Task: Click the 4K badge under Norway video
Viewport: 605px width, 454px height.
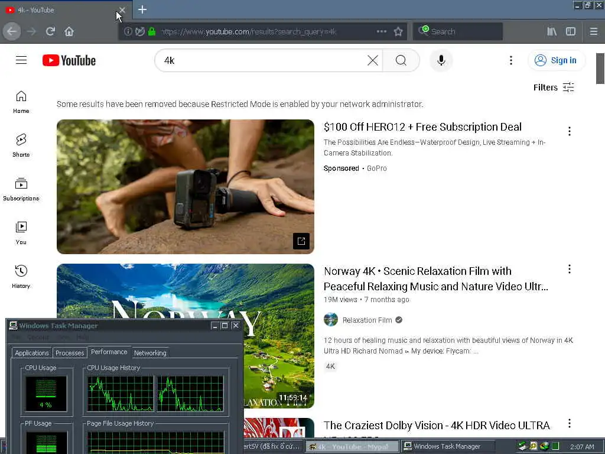Action: click(x=331, y=367)
